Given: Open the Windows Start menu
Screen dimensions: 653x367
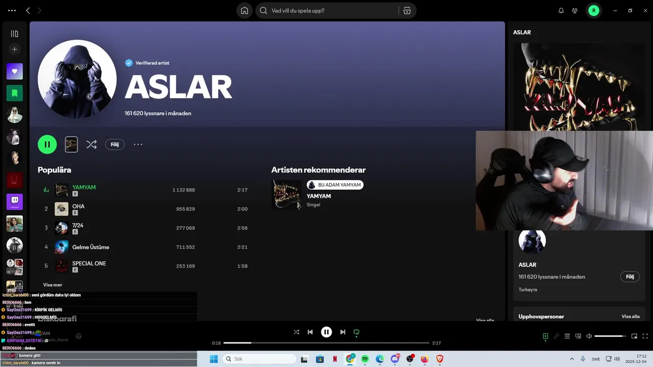Looking at the screenshot, I should 213,359.
